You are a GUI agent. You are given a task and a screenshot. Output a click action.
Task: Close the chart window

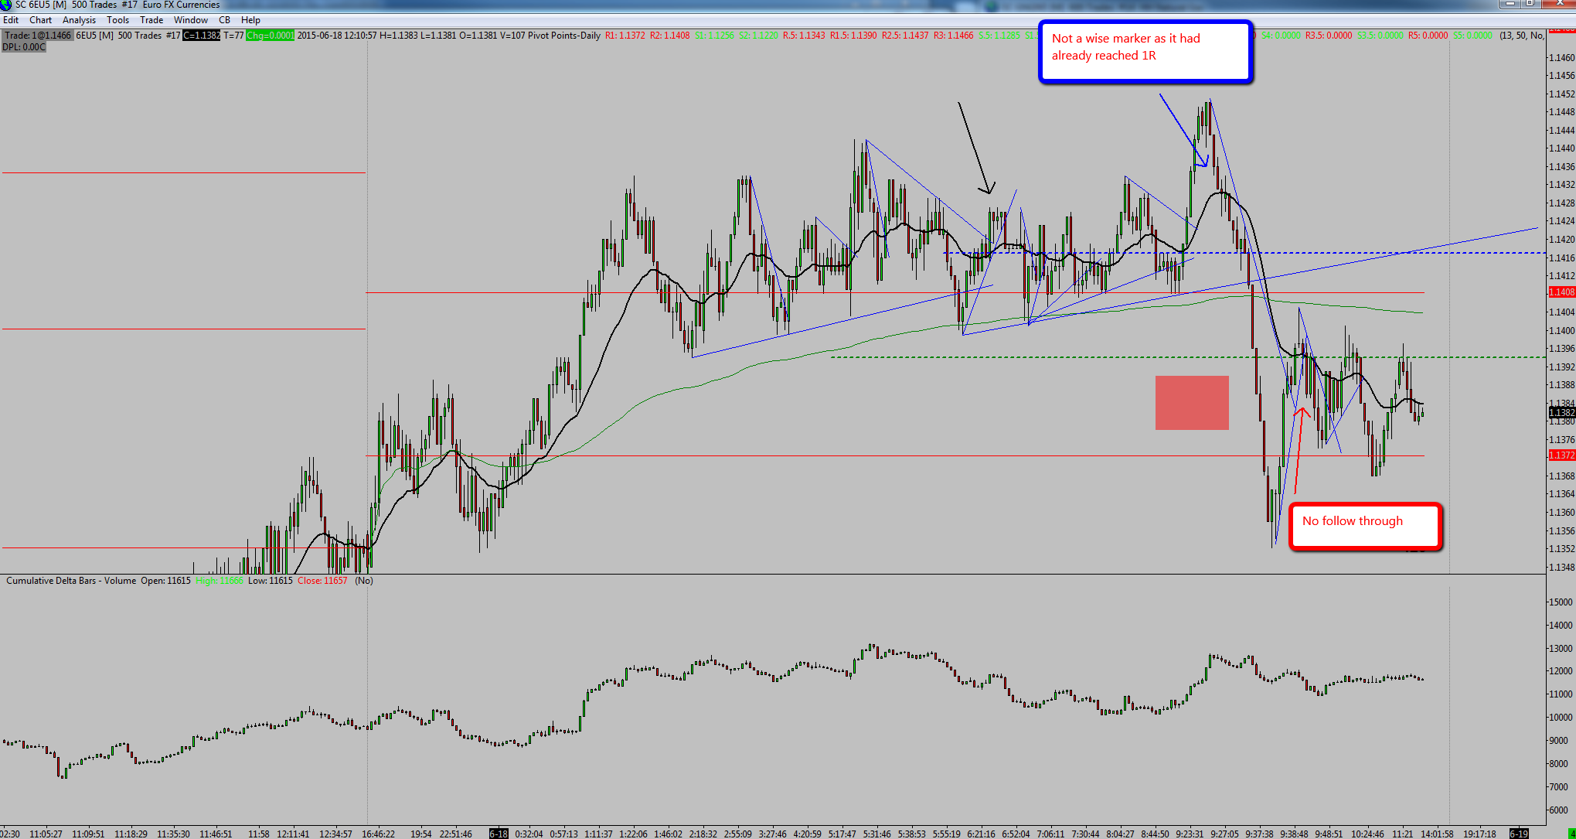point(1557,4)
